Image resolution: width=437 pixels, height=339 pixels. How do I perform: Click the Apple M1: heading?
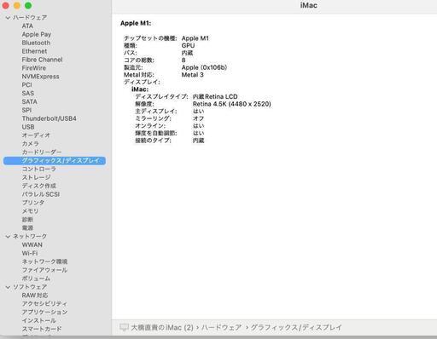point(136,23)
